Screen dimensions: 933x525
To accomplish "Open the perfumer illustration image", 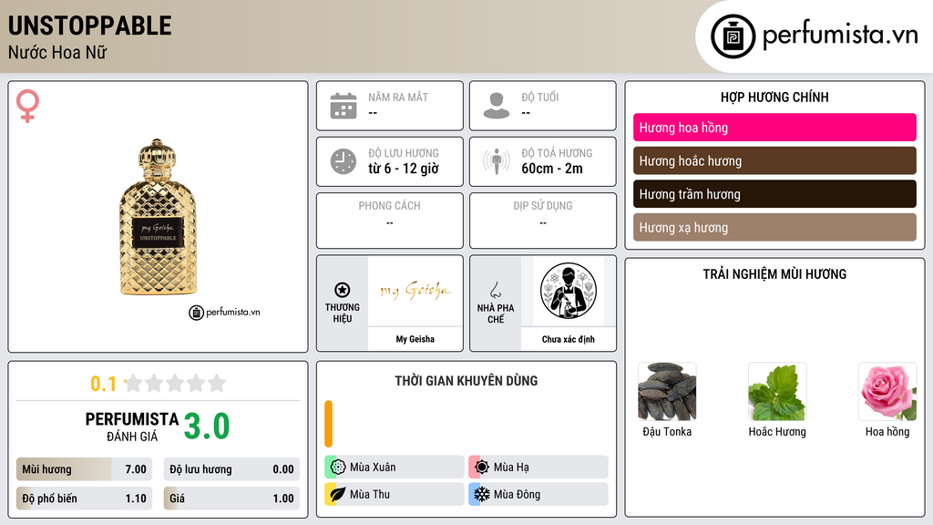I will [x=569, y=291].
